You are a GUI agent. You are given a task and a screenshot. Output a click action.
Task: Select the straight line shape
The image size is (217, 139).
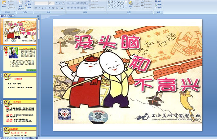115,2
